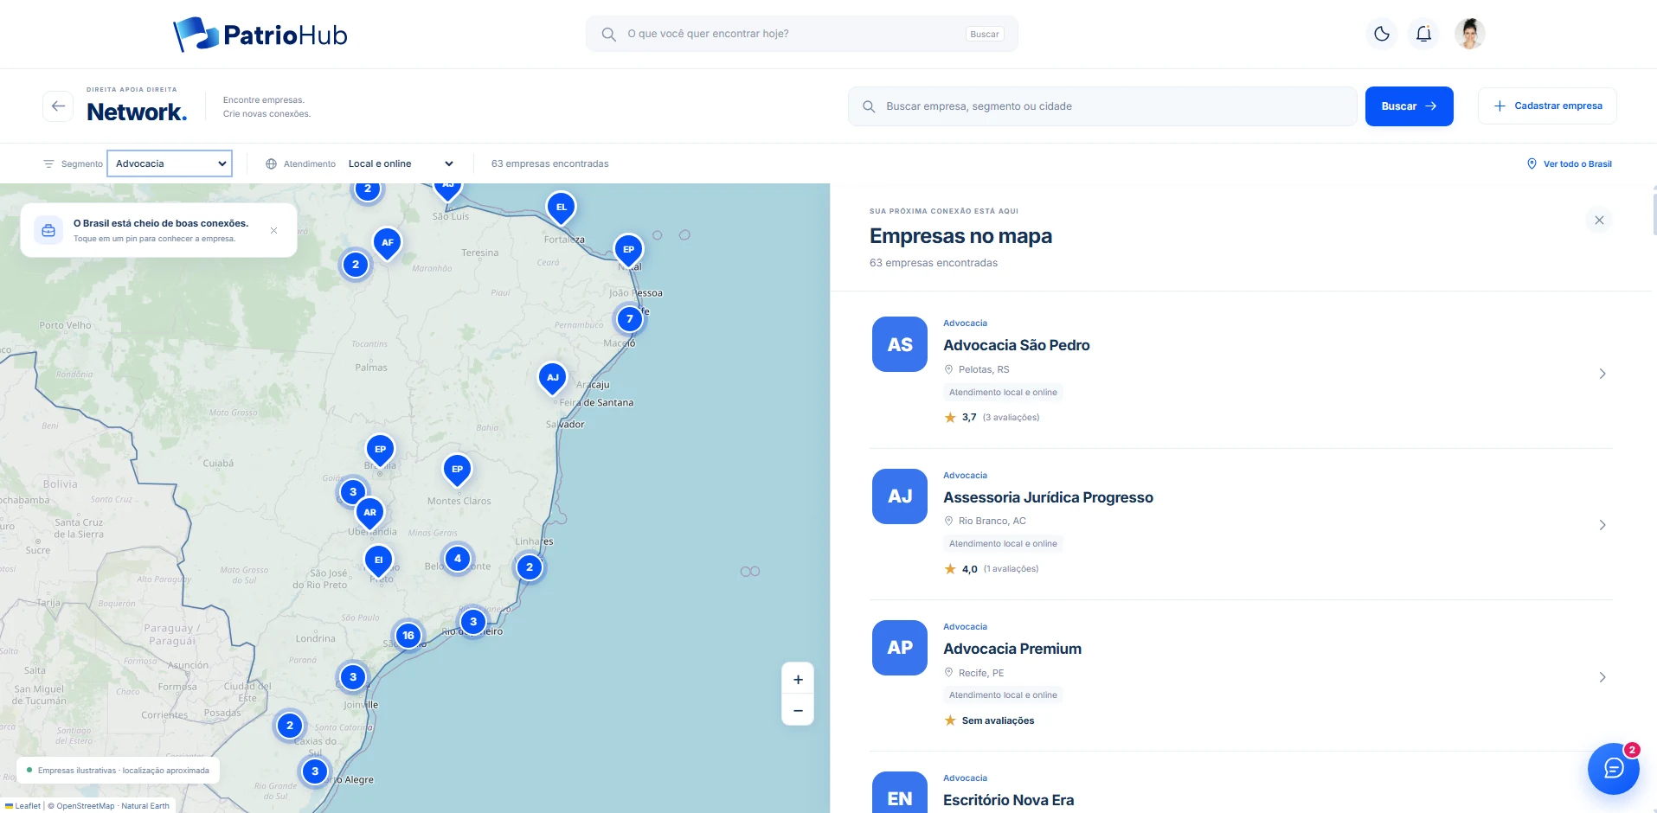Open the Escritório Nova Era title
1657x813 pixels.
1008,800
